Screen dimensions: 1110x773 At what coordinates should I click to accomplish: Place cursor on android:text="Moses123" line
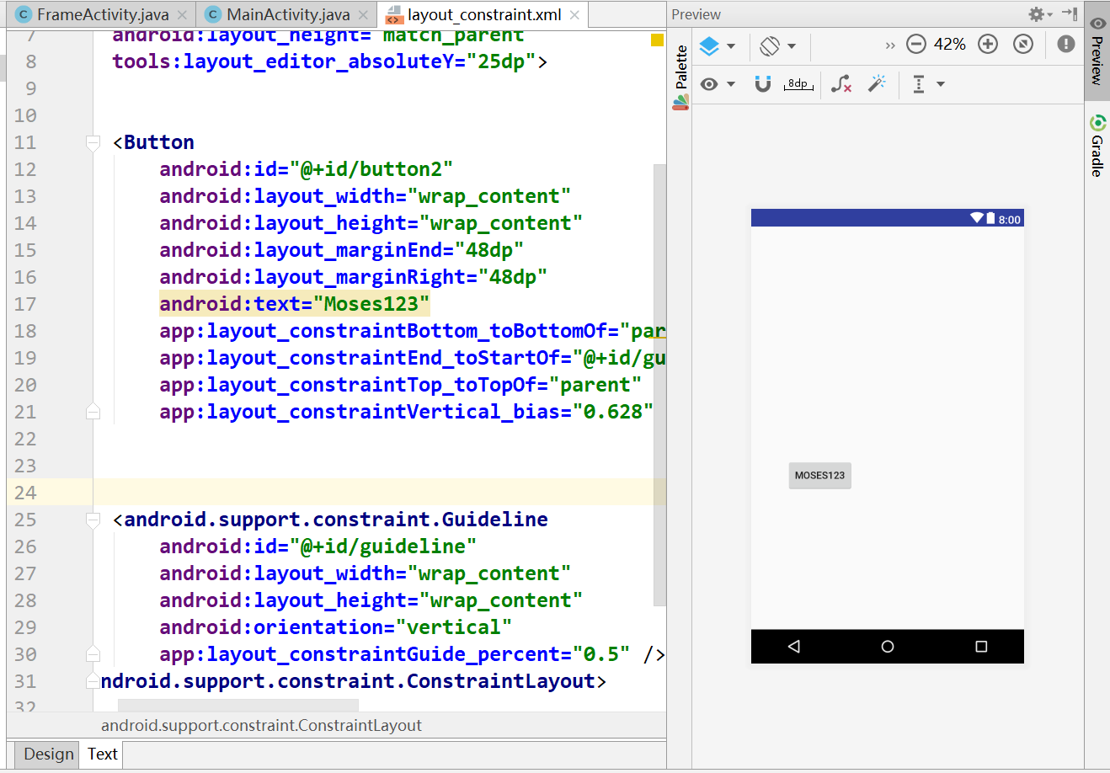295,304
